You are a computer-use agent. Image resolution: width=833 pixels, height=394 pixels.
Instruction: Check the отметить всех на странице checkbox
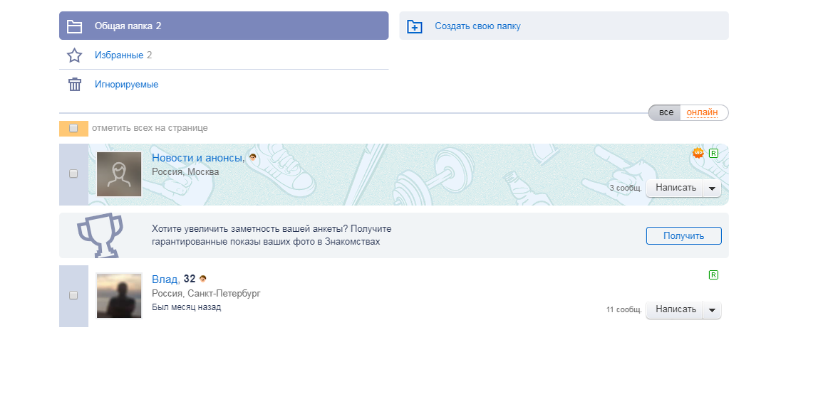point(73,128)
